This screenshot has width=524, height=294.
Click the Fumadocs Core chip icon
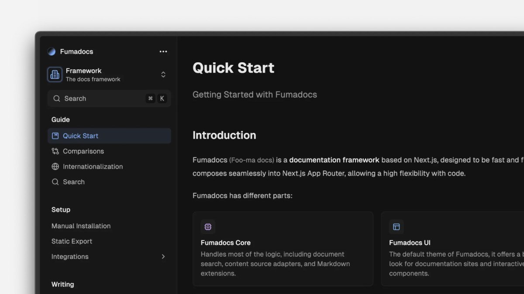208,227
